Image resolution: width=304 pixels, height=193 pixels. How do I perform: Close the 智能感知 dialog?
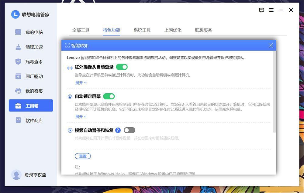tap(271, 45)
